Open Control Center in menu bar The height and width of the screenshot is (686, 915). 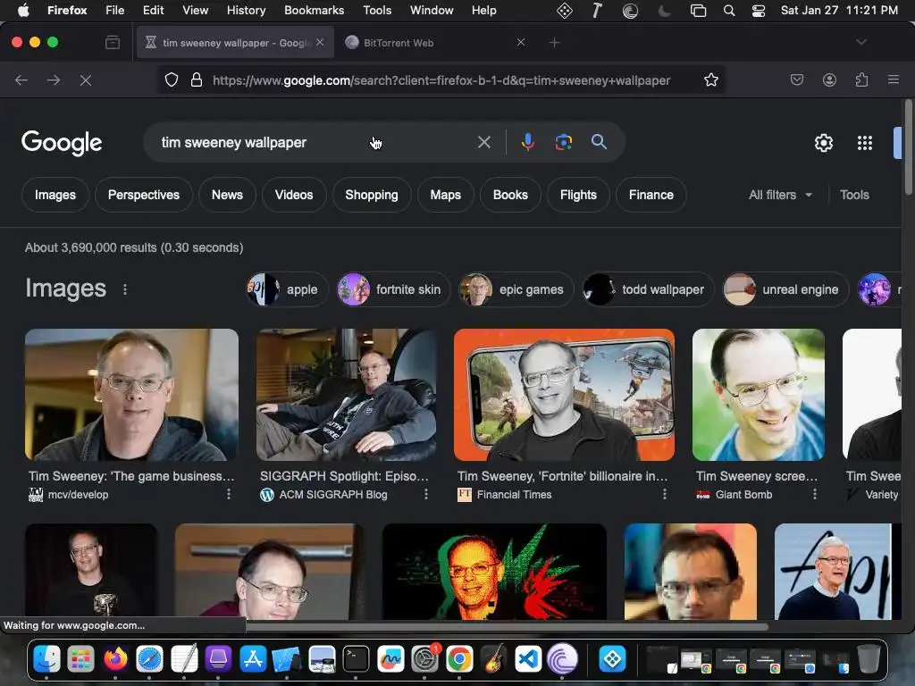pyautogui.click(x=758, y=11)
